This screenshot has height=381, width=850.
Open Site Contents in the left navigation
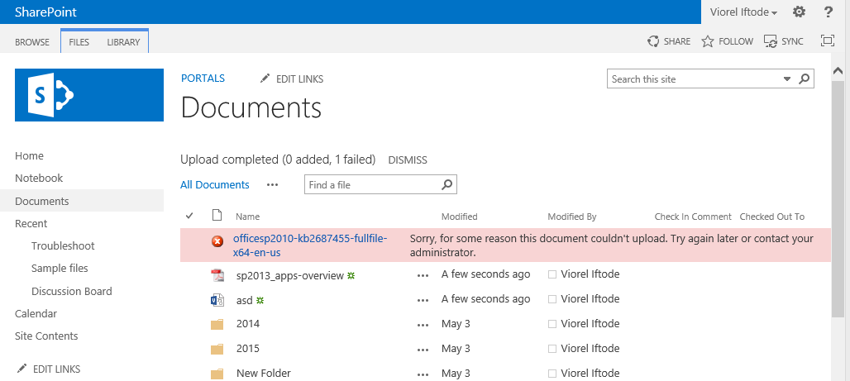tap(46, 336)
